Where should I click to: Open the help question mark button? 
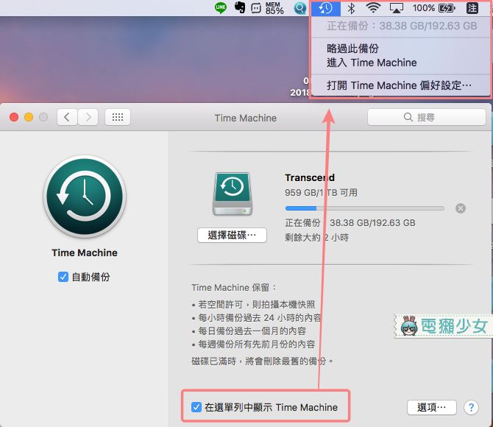click(x=471, y=408)
